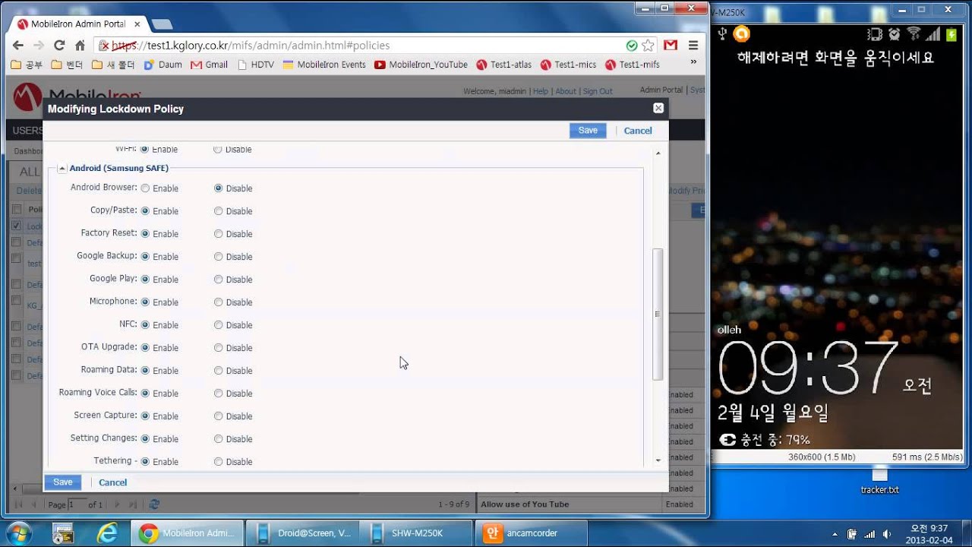Disable Copy/Paste radio button
Viewport: 972px width, 547px height.
(218, 211)
